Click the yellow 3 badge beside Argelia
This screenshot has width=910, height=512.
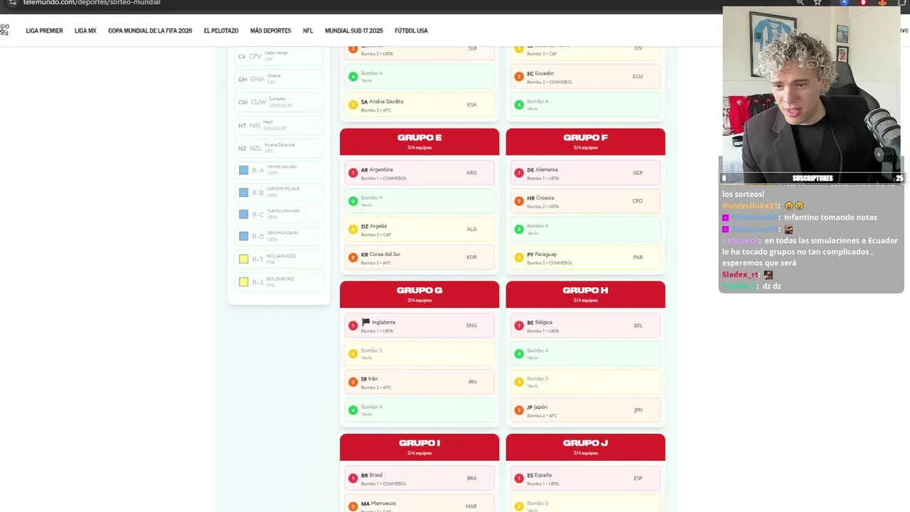coord(353,230)
